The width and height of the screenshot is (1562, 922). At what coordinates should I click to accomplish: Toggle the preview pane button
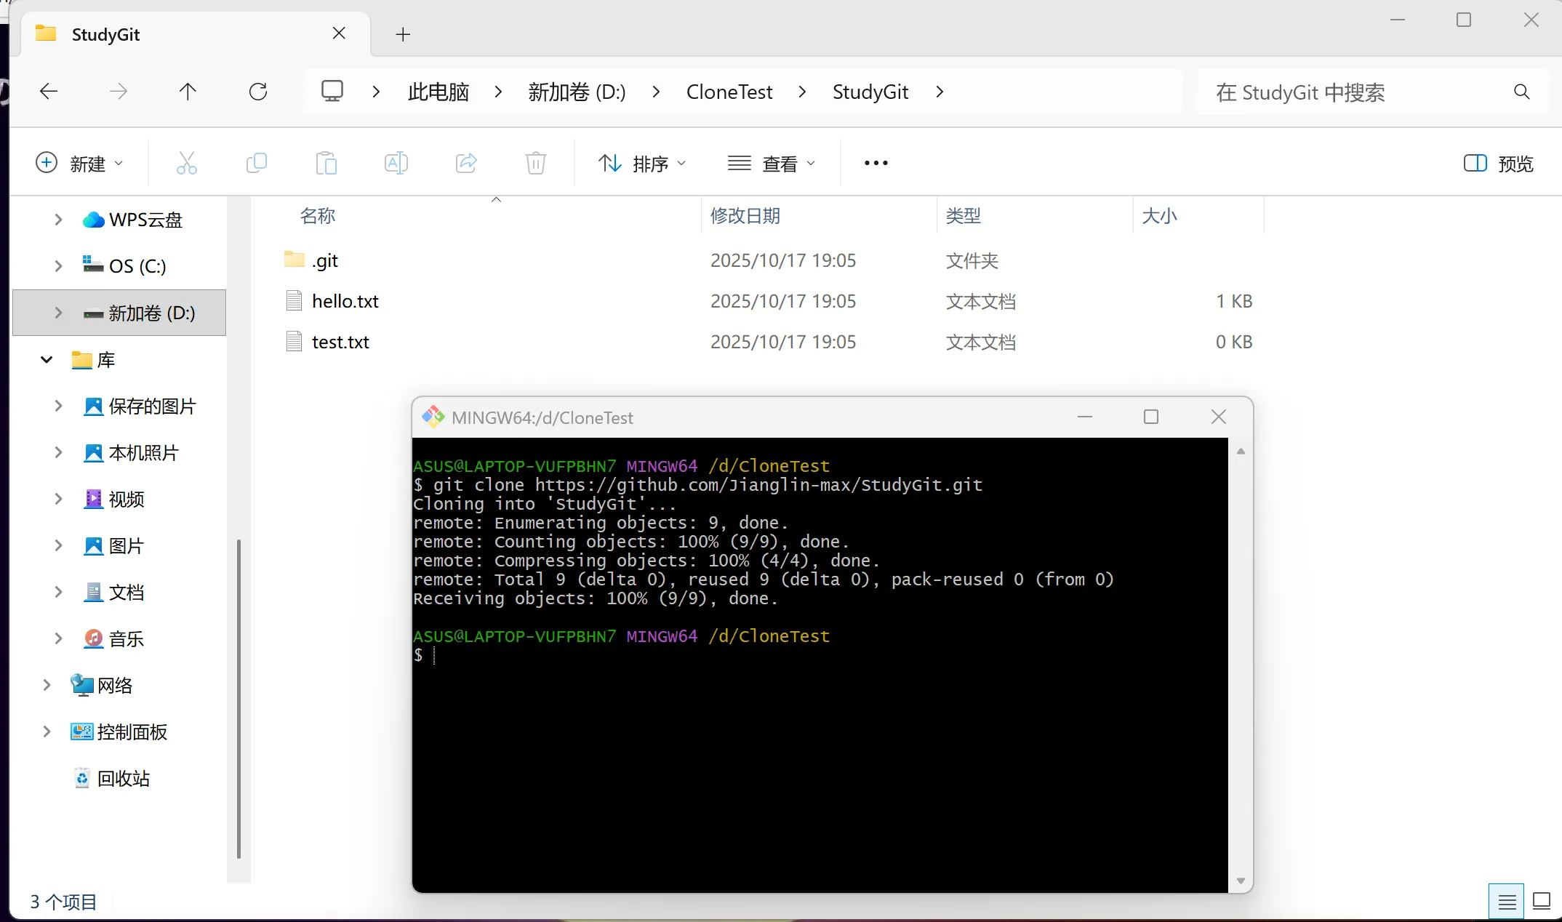pyautogui.click(x=1498, y=164)
